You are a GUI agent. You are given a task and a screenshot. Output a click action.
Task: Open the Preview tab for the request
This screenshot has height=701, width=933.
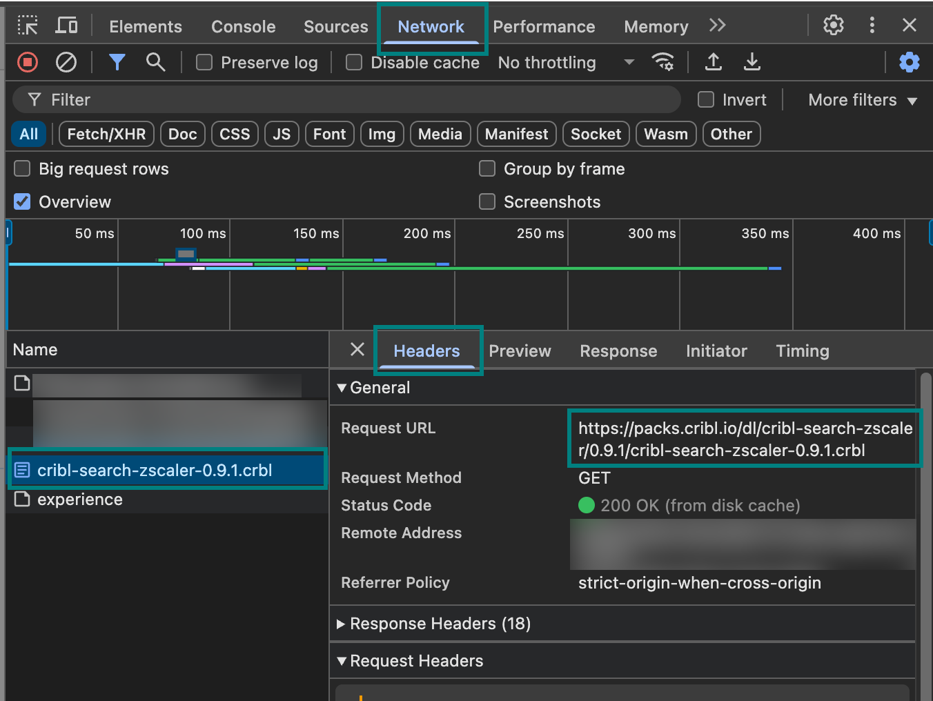tap(520, 350)
